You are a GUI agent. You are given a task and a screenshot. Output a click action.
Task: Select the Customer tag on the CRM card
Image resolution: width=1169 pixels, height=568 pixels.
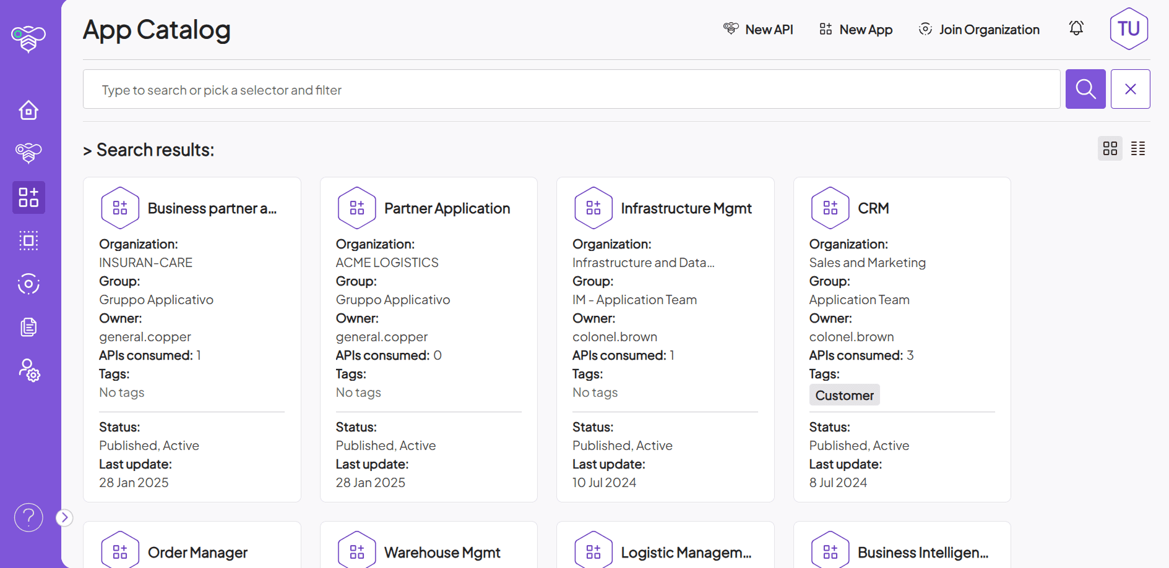coord(844,394)
